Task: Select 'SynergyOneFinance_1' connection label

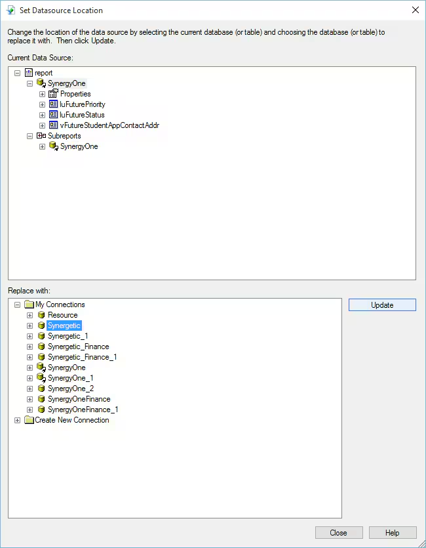Action: 83,410
